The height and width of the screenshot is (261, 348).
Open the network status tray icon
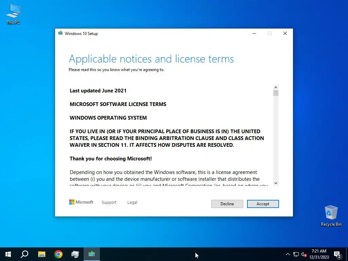pyautogui.click(x=296, y=254)
